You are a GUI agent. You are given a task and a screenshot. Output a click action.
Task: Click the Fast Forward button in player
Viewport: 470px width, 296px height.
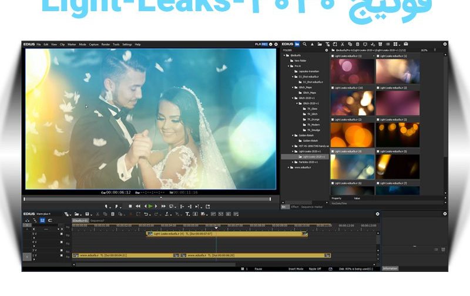[163, 206]
